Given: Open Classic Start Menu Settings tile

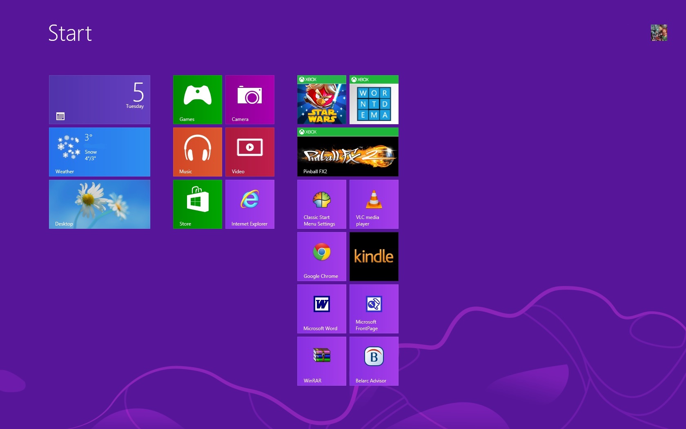Looking at the screenshot, I should coord(322,204).
